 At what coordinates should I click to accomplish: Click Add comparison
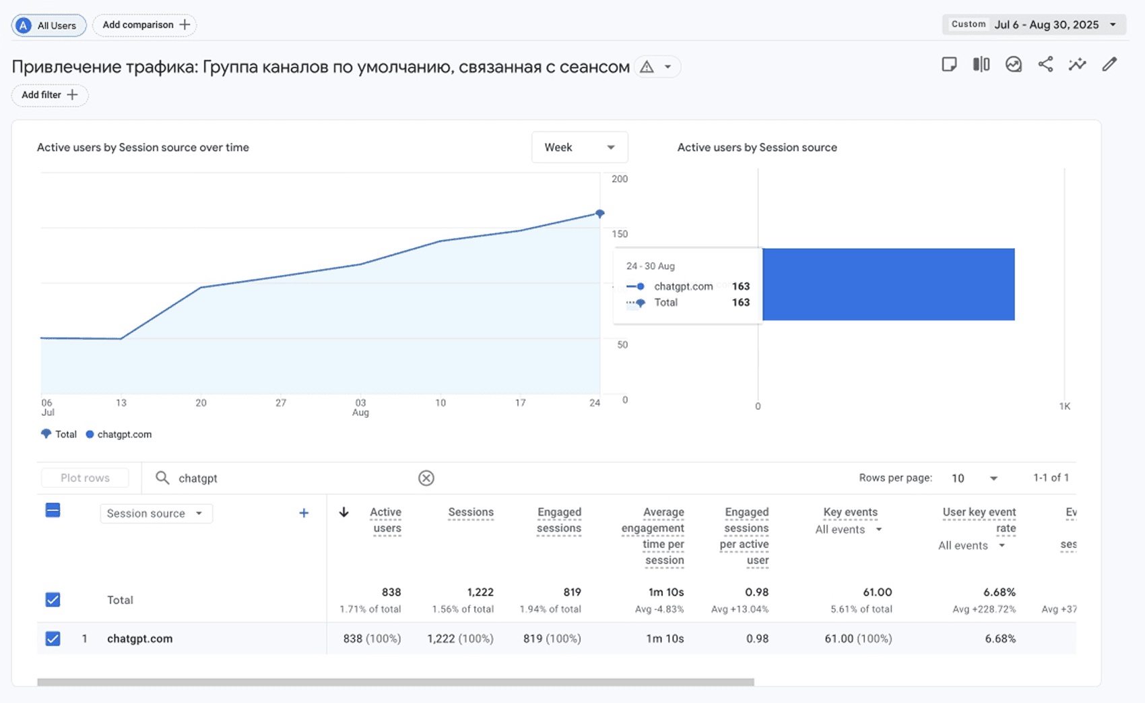pyautogui.click(x=143, y=24)
